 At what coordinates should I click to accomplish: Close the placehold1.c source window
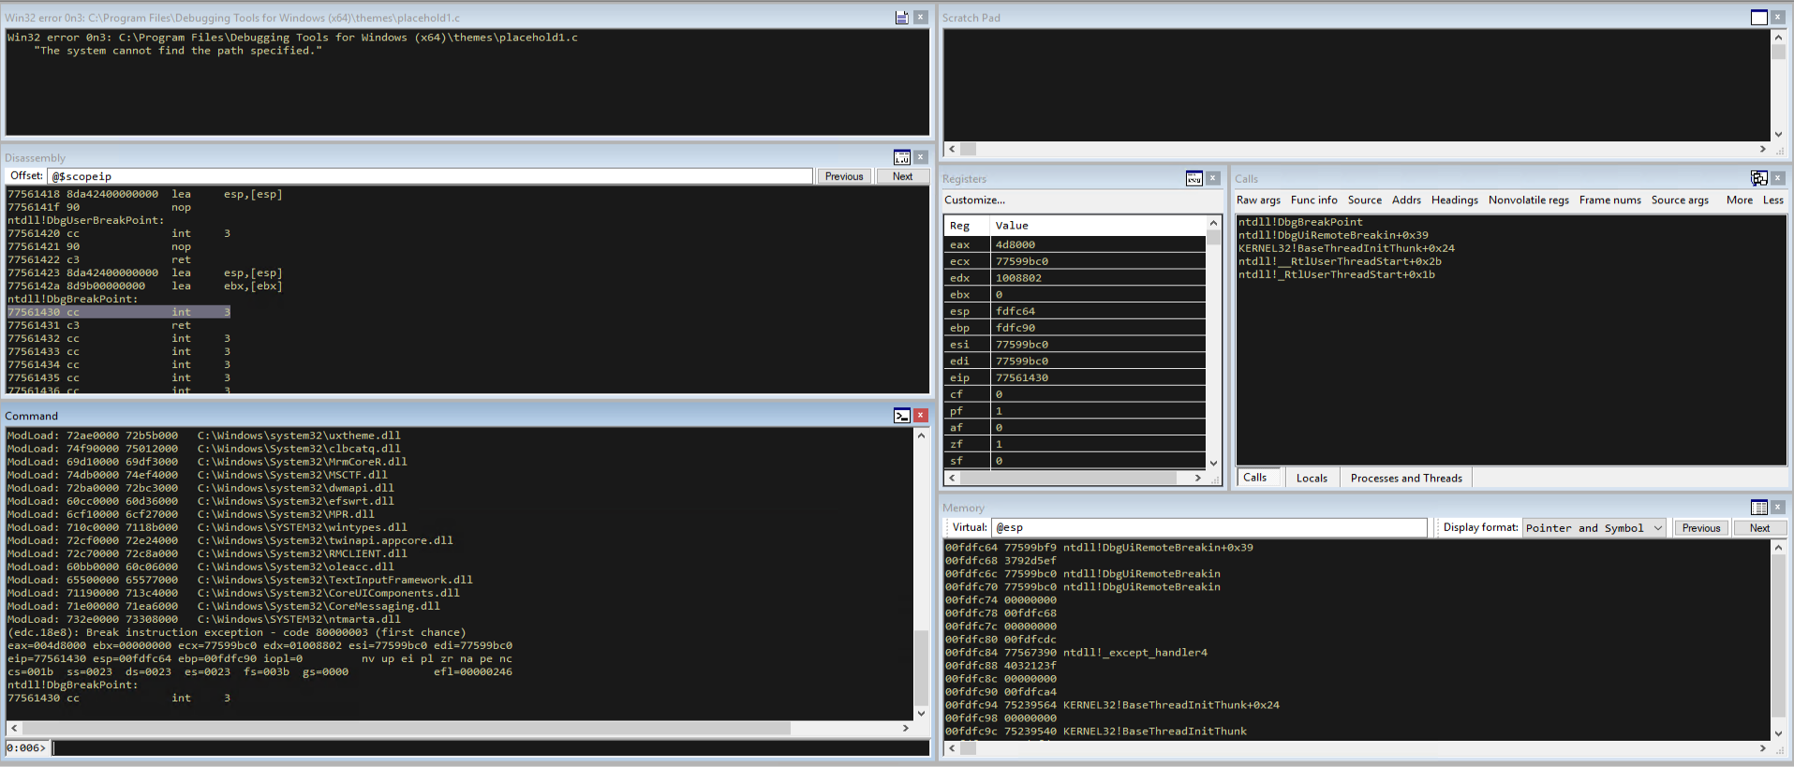(x=921, y=18)
